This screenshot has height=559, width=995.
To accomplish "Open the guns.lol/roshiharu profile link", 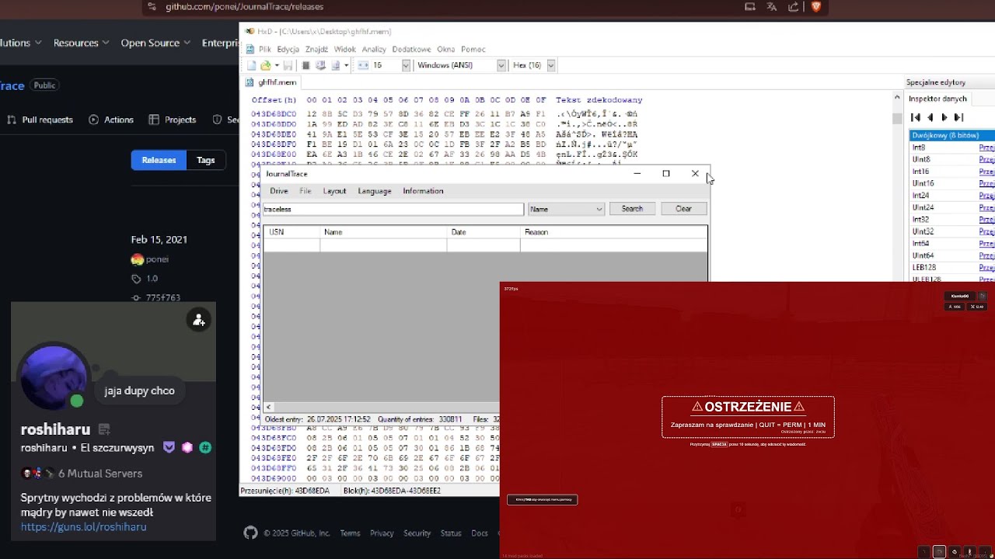I will (83, 526).
